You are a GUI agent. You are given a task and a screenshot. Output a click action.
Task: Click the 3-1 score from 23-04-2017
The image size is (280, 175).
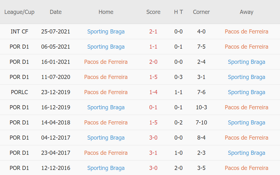pyautogui.click(x=153, y=153)
